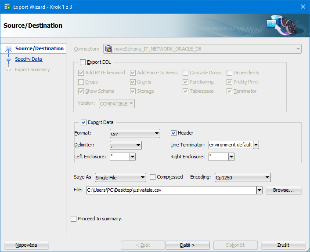This screenshot has height=252, width=310.
Task: Check Proceed to summary option
Action: 74,219
